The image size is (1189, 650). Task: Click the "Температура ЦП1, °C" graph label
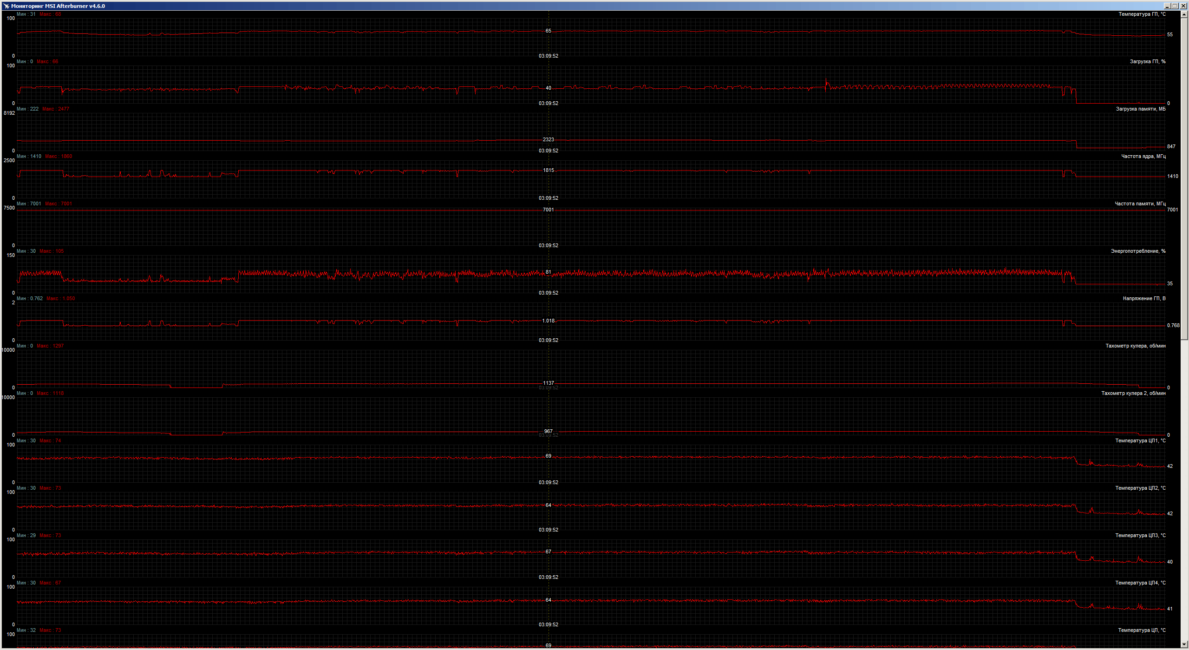(x=1140, y=441)
